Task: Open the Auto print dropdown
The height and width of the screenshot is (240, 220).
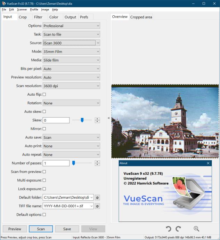Action: pos(71,146)
